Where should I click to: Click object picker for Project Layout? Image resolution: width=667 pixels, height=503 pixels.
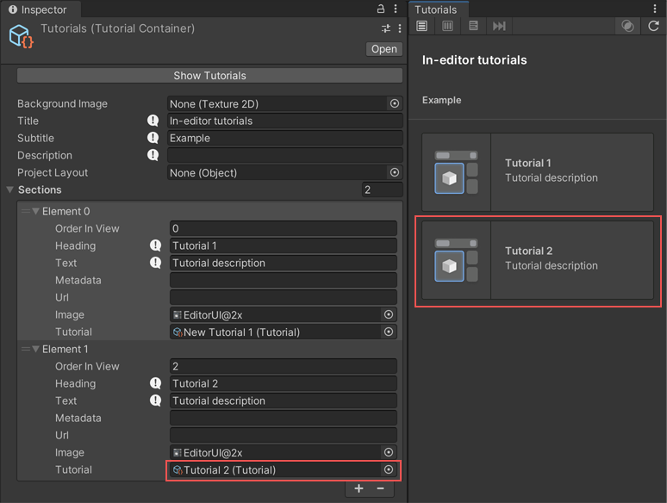tap(394, 172)
